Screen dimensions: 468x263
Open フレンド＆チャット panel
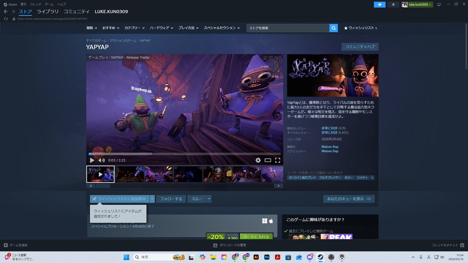(x=447, y=245)
